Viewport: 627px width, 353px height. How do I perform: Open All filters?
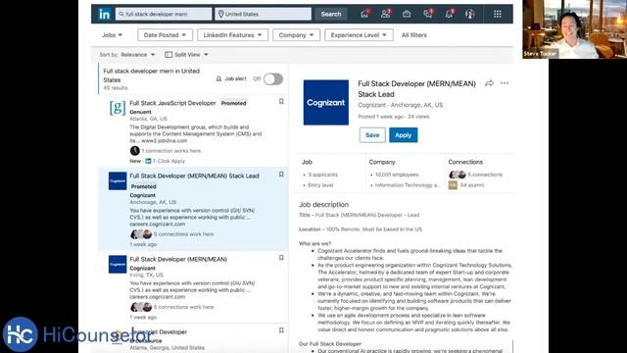pyautogui.click(x=413, y=35)
